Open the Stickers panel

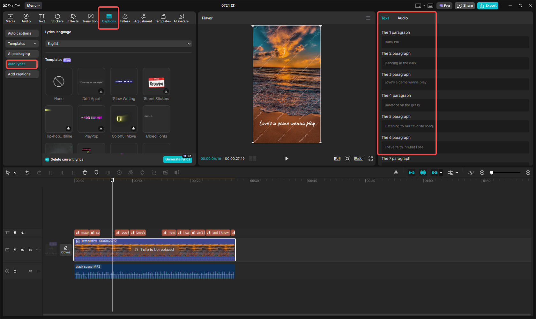tap(57, 18)
